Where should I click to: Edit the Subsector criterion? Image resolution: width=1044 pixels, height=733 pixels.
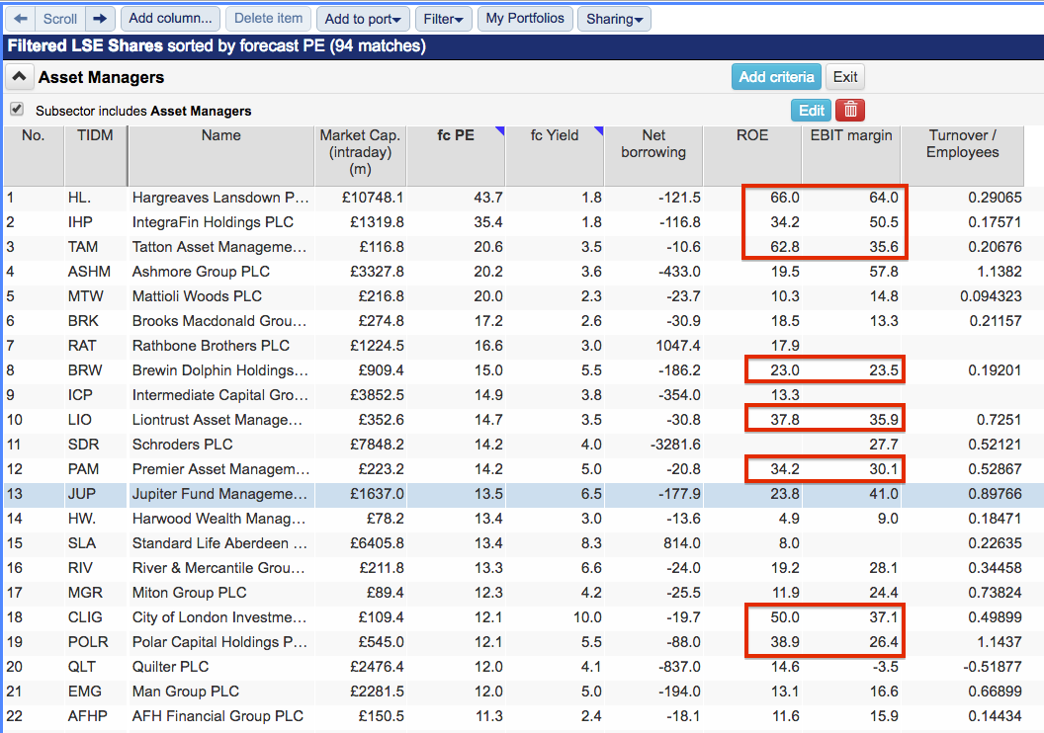click(811, 111)
